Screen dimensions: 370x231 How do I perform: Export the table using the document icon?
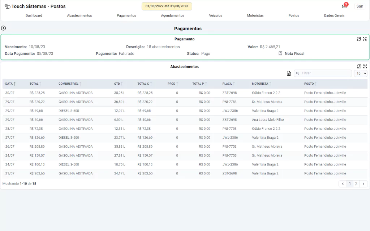(x=289, y=74)
